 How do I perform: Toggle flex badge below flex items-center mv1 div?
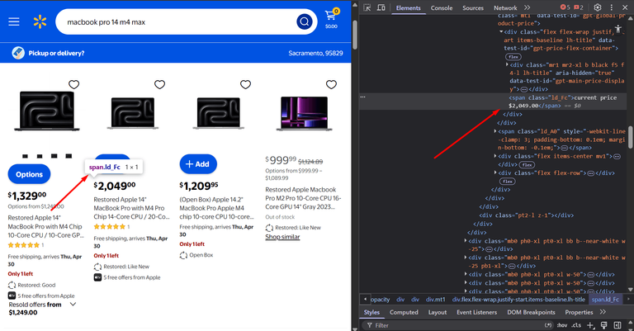pos(527,164)
